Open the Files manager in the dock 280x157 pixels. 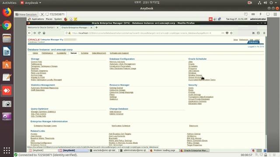(7, 38)
